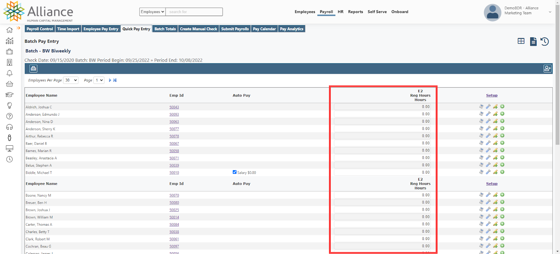Open the history clock icon at top right

[x=545, y=42]
